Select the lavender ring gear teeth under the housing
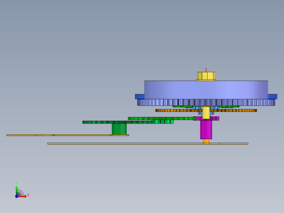 (x=206, y=103)
